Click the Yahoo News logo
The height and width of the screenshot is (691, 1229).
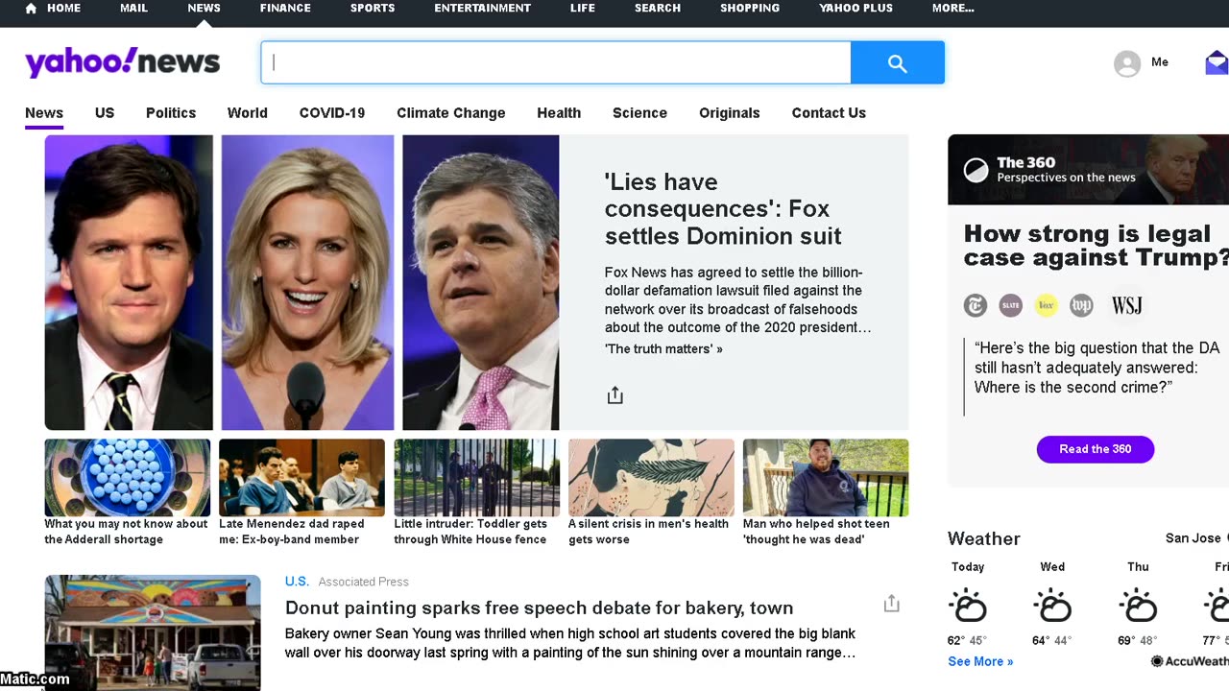coord(122,62)
